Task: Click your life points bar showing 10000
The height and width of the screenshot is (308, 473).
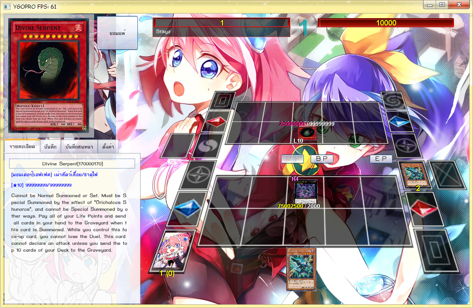Action: 386,23
